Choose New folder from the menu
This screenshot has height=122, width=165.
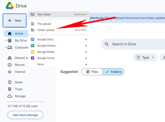click(x=59, y=14)
